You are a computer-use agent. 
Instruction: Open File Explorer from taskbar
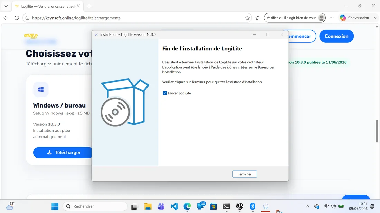pos(148,206)
